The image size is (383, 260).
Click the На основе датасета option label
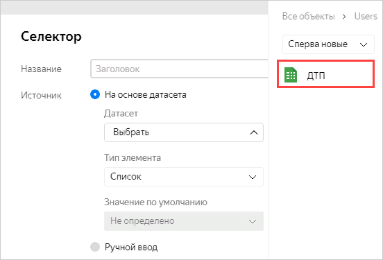[x=145, y=95]
